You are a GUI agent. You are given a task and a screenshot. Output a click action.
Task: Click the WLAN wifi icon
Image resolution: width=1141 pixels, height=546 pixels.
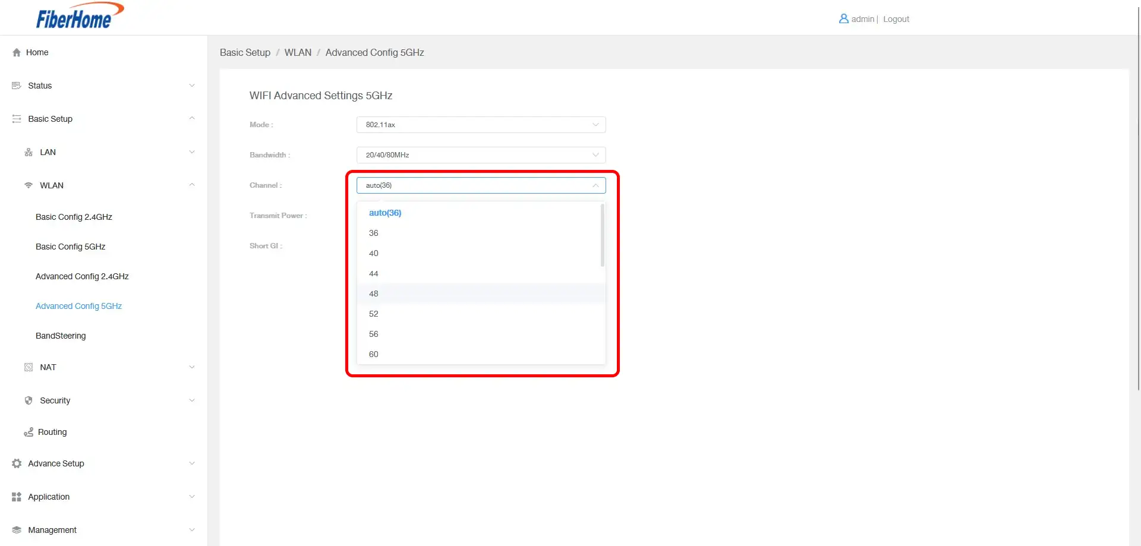[x=29, y=185]
